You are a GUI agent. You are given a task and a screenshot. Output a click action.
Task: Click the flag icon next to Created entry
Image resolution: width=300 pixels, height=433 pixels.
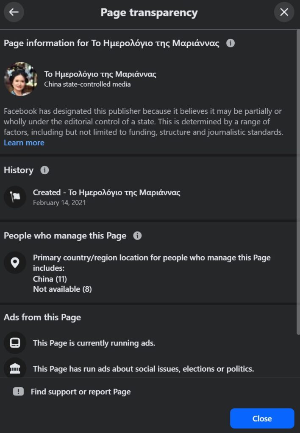(15, 197)
